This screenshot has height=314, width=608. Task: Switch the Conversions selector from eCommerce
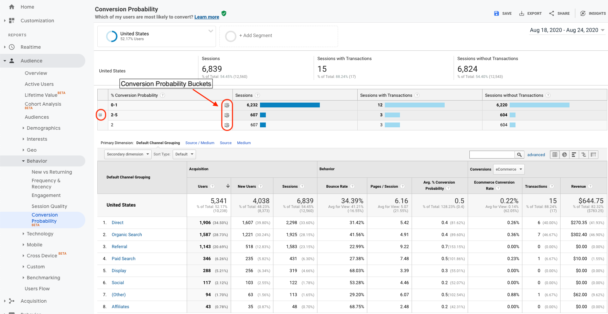tap(509, 169)
